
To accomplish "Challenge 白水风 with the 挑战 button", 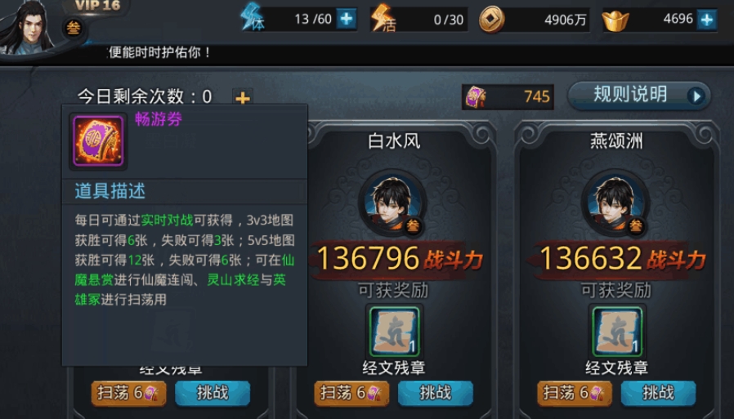I will 436,393.
